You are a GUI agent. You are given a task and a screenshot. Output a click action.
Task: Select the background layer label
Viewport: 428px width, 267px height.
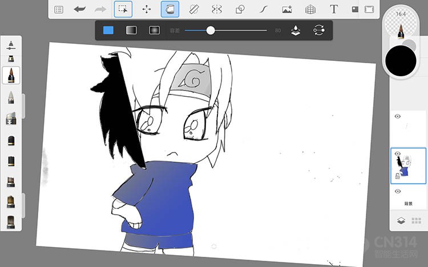[x=408, y=204]
